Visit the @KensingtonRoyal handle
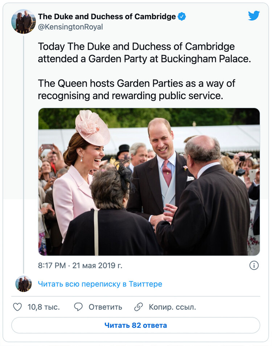 [x=70, y=27]
